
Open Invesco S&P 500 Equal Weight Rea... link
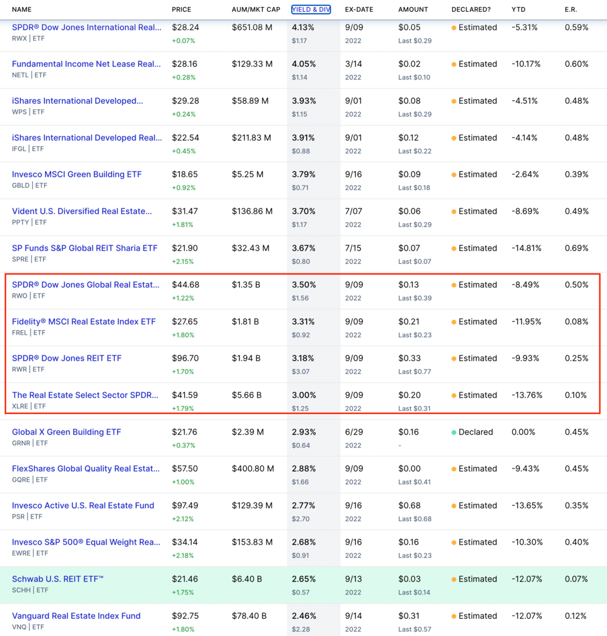tap(86, 542)
